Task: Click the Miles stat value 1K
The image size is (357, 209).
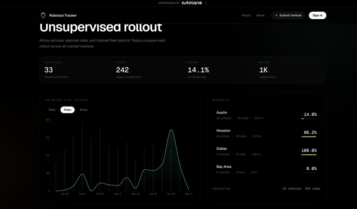Action: pos(263,70)
